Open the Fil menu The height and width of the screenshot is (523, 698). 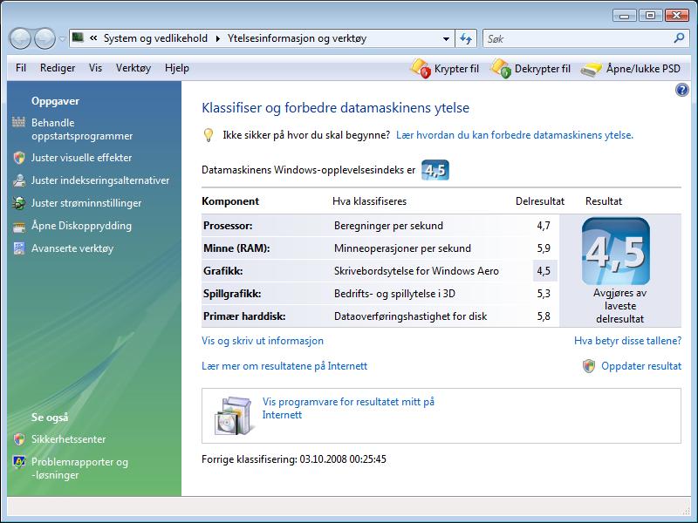coord(21,68)
